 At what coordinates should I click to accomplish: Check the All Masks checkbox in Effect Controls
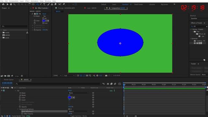[x=43, y=18]
